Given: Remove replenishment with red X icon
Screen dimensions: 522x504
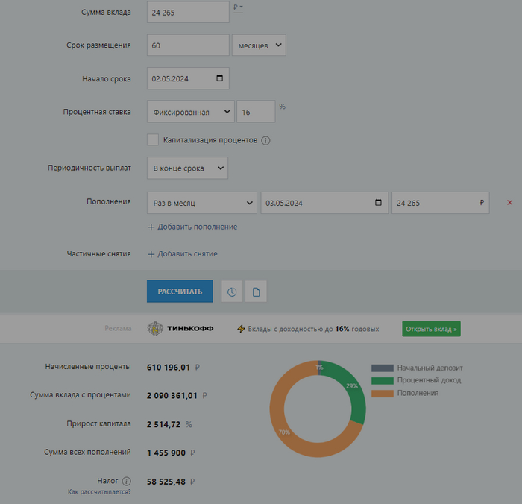Looking at the screenshot, I should click(509, 202).
